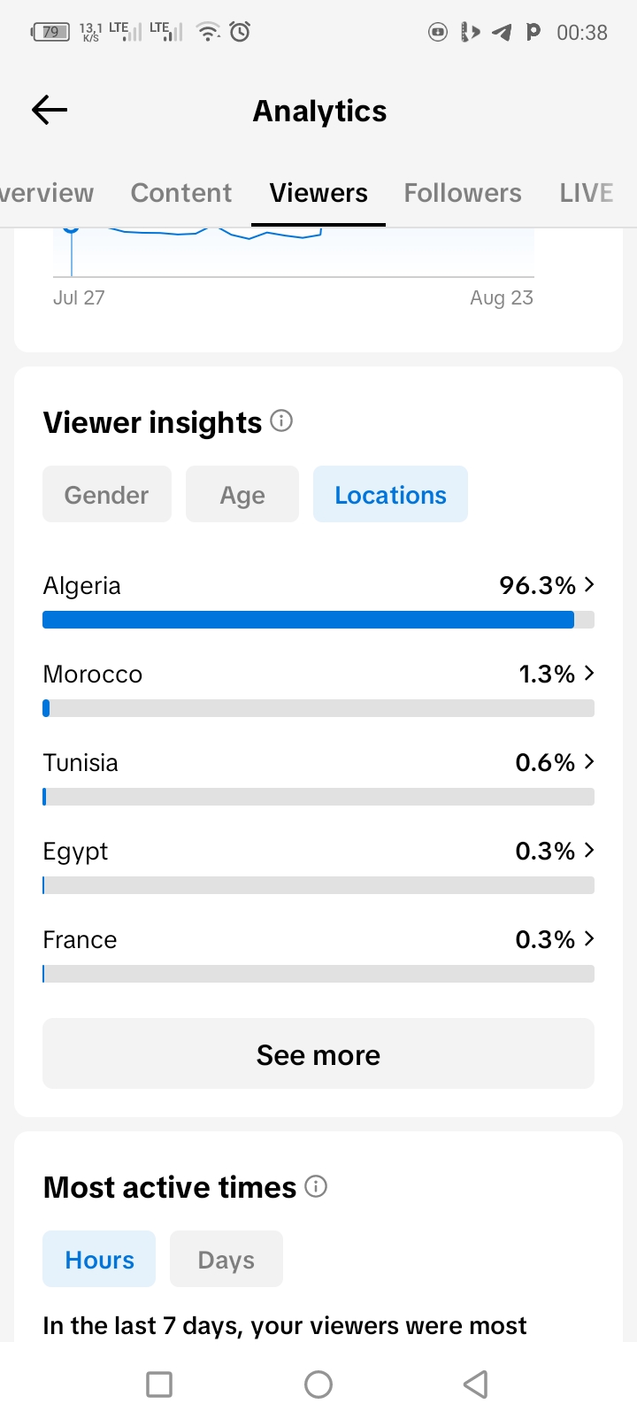The height and width of the screenshot is (1427, 637).
Task: Select the Age filter chip
Action: tap(242, 494)
